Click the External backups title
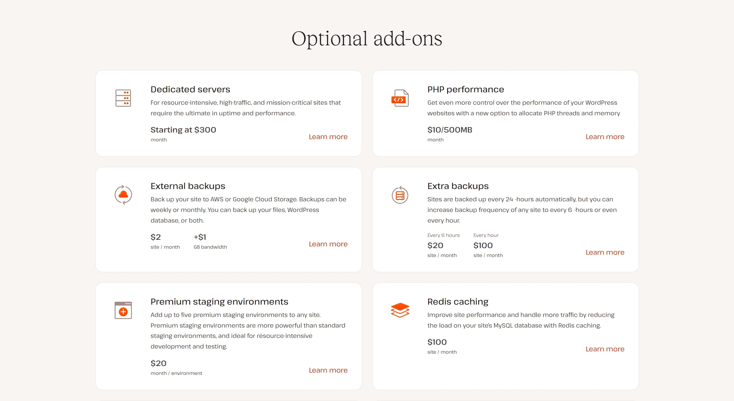The width and height of the screenshot is (734, 401). (188, 186)
